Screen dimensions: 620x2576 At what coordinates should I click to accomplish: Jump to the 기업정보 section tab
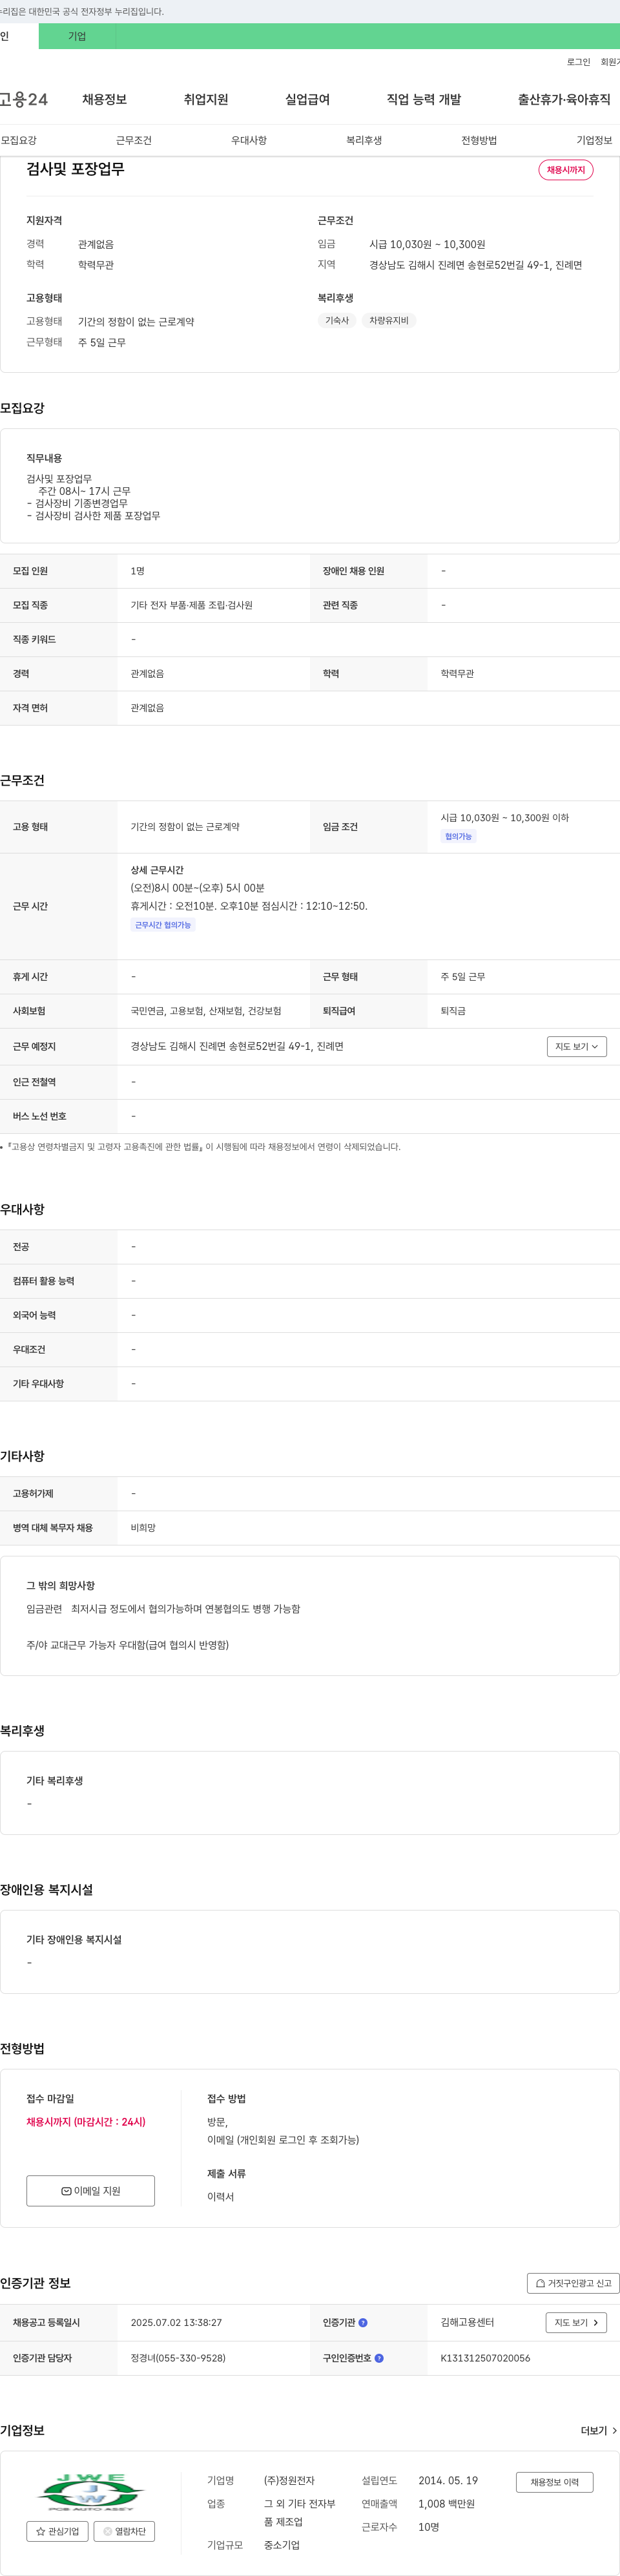click(x=594, y=140)
